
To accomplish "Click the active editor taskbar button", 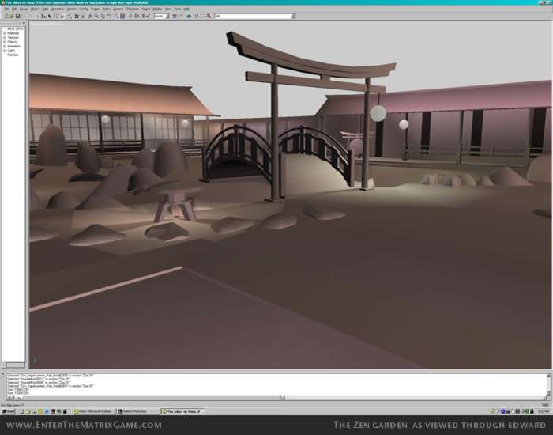I will click(x=182, y=412).
